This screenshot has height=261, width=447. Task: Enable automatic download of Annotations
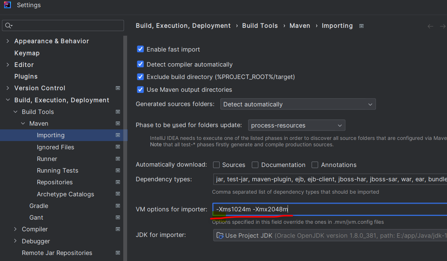pos(315,165)
